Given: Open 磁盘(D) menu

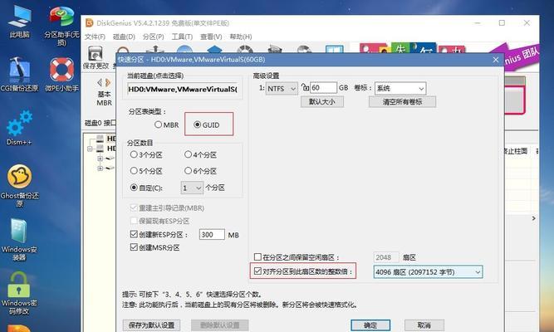Looking at the screenshot, I should point(124,37).
